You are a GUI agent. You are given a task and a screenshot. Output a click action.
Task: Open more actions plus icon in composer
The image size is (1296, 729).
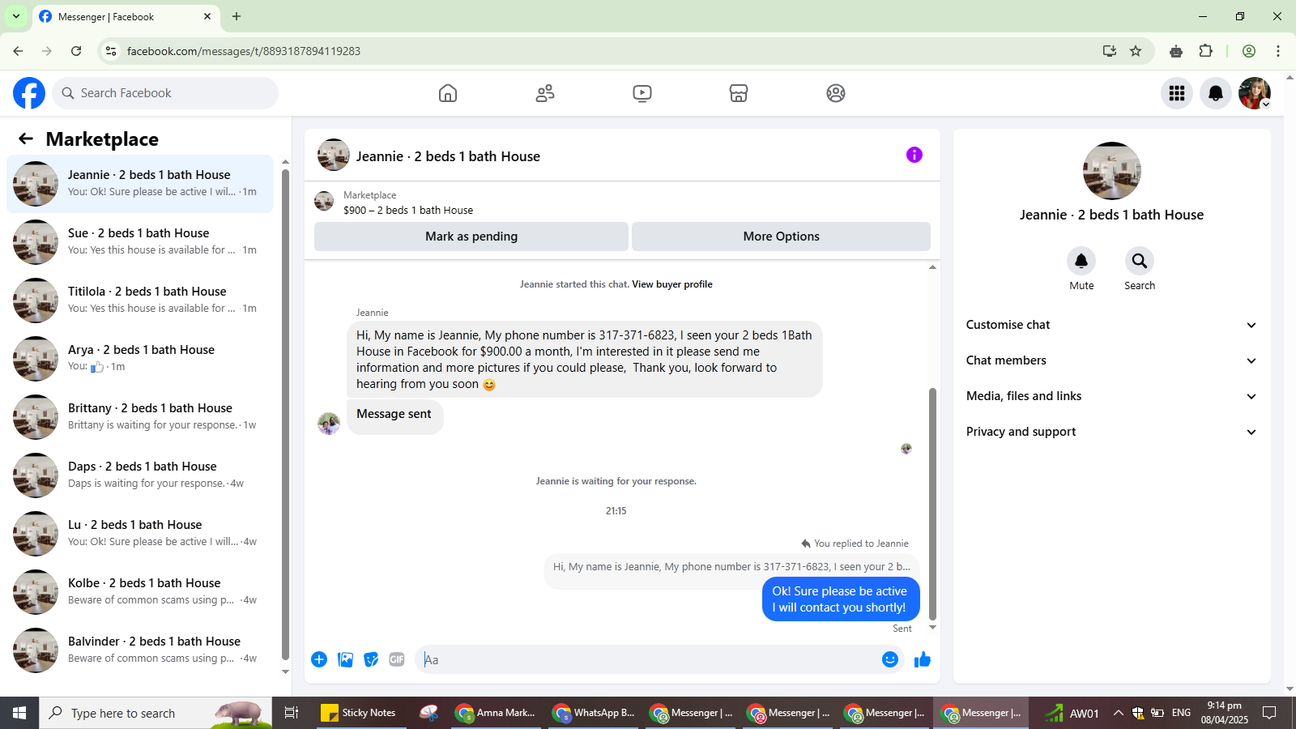319,659
